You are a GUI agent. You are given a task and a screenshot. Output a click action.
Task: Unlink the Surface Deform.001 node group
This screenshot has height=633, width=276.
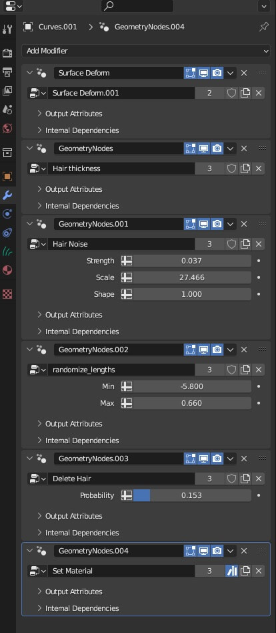259,93
